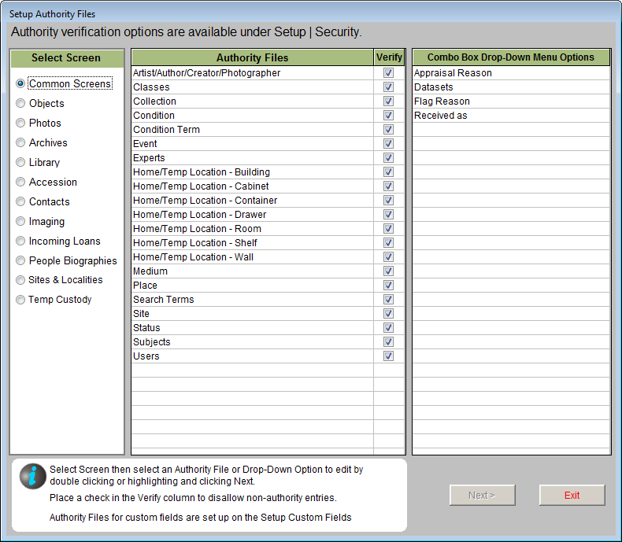Screen dimensions: 622x542
Task: Select the Datasets drop-down option
Action: (434, 87)
